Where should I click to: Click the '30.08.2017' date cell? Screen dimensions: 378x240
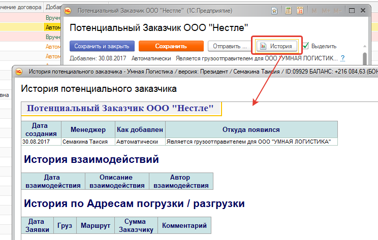tap(41, 142)
